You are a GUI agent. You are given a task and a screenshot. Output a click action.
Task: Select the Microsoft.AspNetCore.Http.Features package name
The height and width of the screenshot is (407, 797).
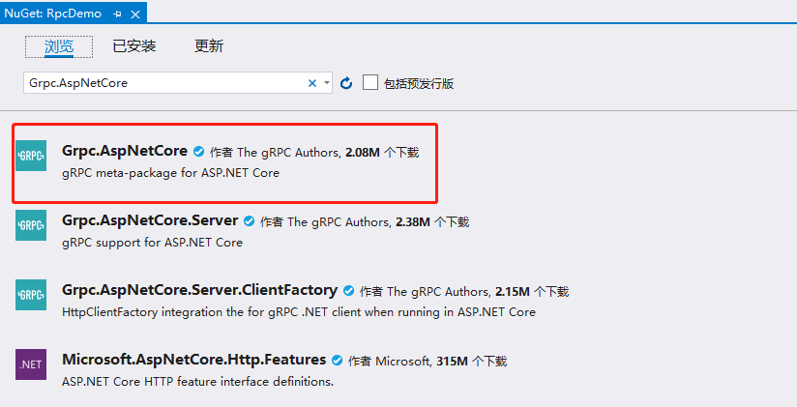click(x=193, y=360)
